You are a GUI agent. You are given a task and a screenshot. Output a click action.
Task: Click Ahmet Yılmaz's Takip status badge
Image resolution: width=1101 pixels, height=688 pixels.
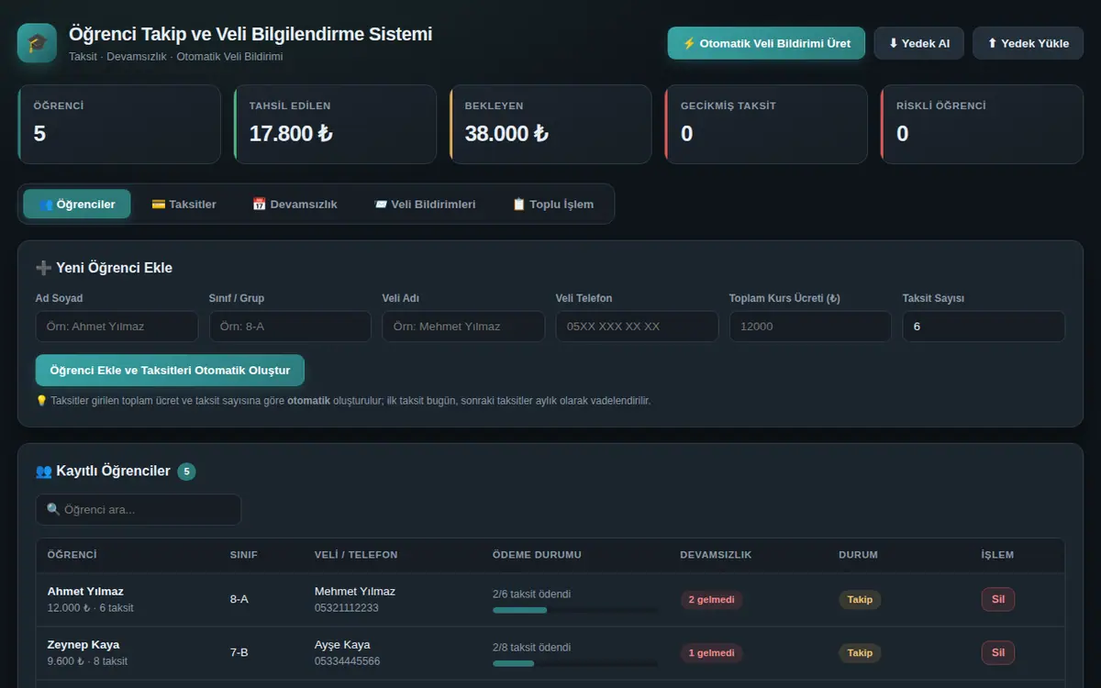860,600
